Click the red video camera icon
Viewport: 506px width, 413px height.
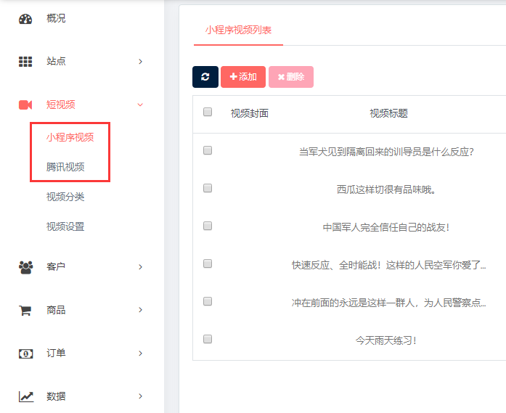click(x=25, y=105)
